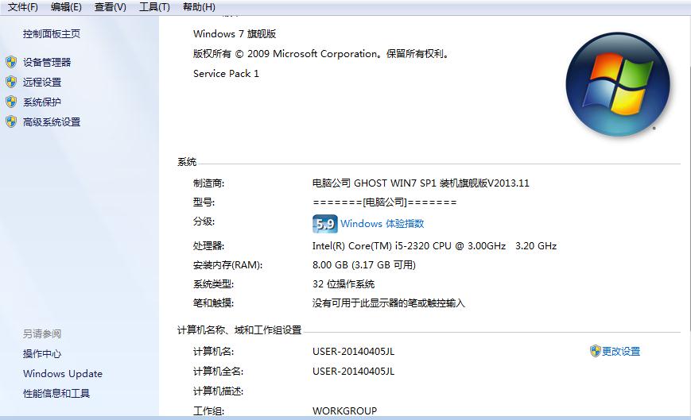Select manufacturer value GHOST WIN7 SP1 装机旗舰版V2013.11
691x420 pixels.
(421, 183)
